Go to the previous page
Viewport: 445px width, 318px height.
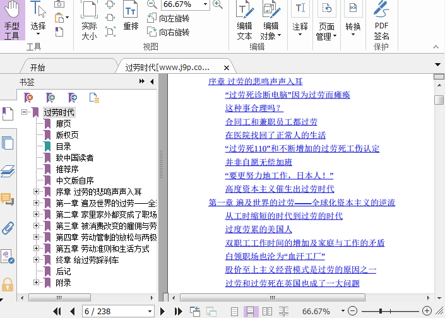(x=73, y=312)
